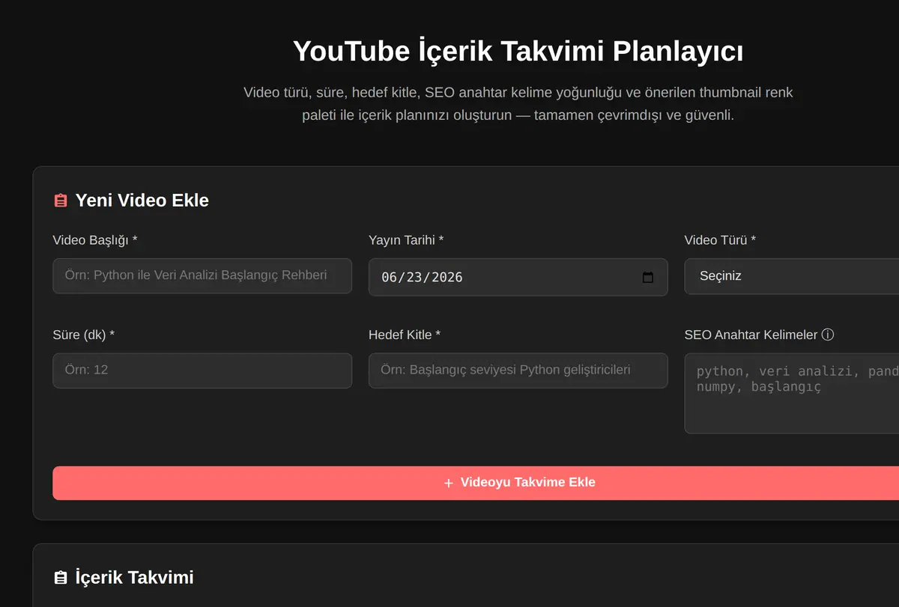Open the Video Türü Seçiniz dropdown

(x=792, y=276)
